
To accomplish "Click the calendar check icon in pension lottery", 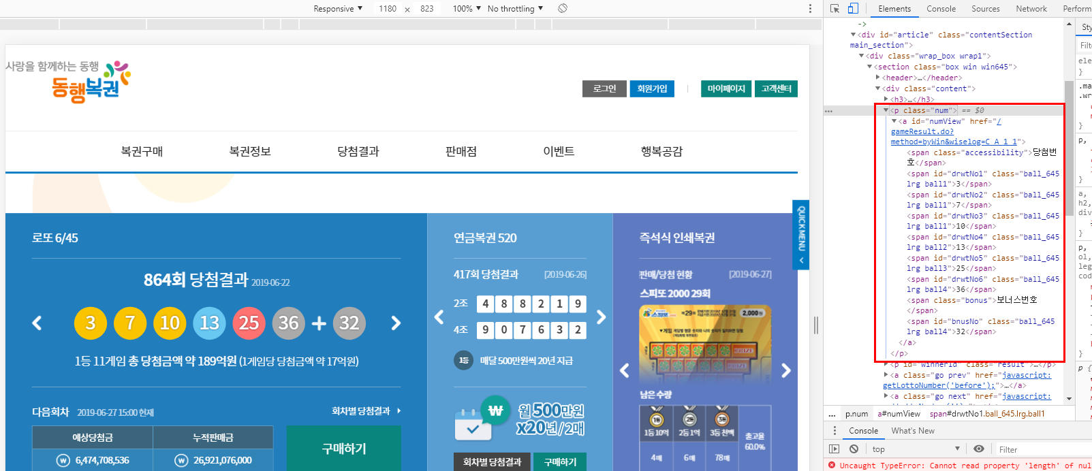I will (x=473, y=425).
